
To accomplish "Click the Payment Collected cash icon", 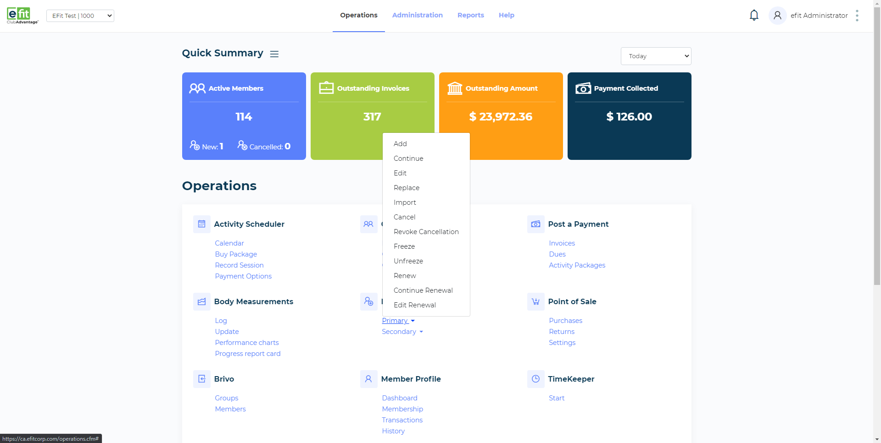I will pos(583,88).
